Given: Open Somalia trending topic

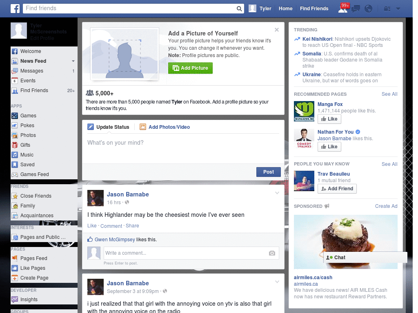Looking at the screenshot, I should click(311, 54).
